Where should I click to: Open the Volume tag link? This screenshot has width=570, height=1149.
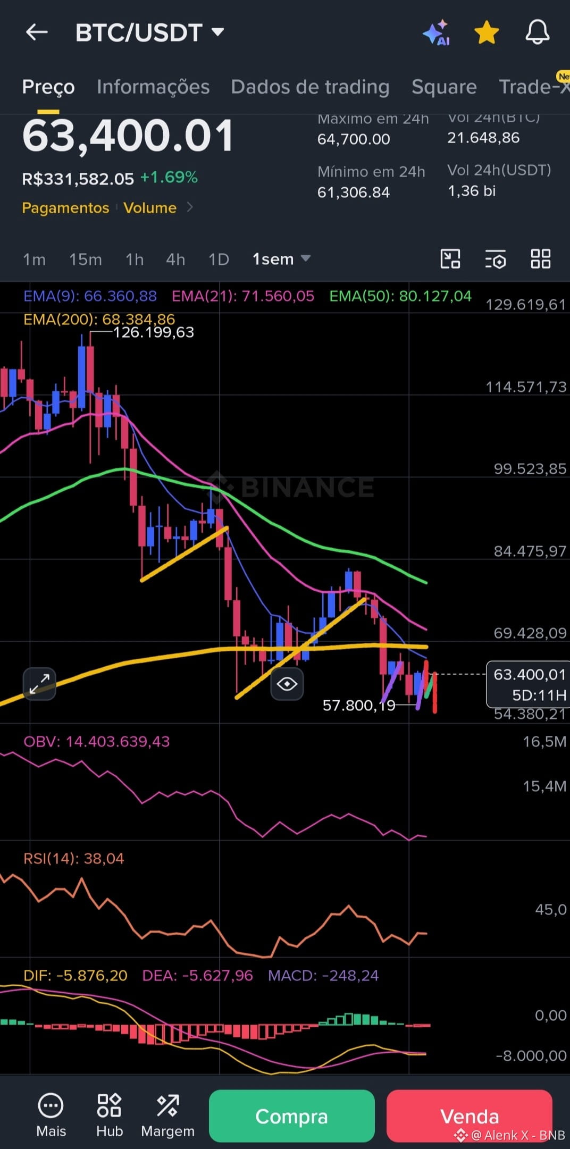pos(150,208)
